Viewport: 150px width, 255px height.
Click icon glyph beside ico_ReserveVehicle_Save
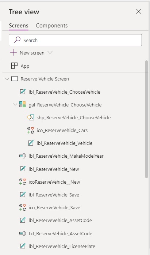click(23, 207)
